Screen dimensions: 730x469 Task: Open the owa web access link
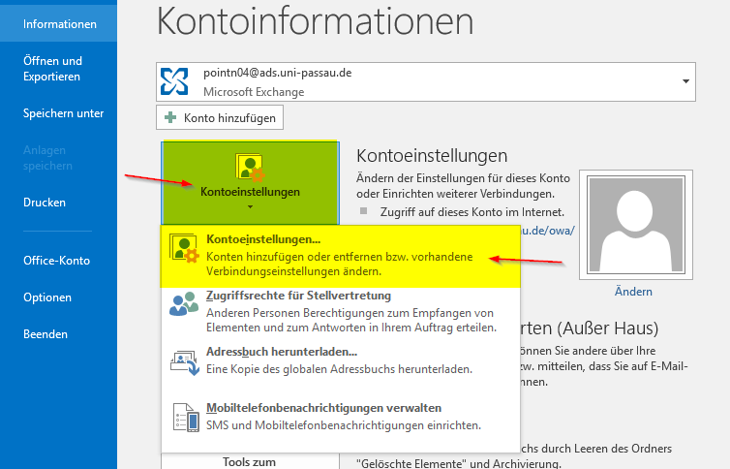click(548, 230)
